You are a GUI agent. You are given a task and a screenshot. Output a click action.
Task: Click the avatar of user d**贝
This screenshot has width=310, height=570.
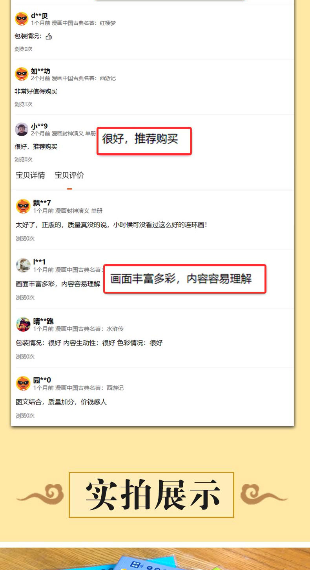coord(22,19)
